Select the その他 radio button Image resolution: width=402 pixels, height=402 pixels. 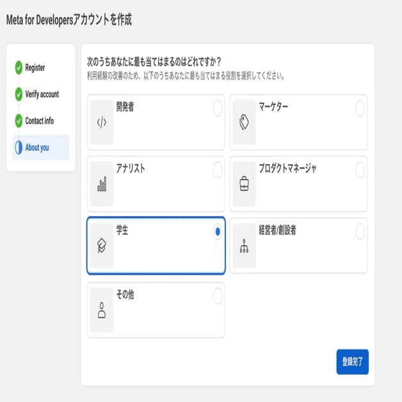pyautogui.click(x=218, y=296)
